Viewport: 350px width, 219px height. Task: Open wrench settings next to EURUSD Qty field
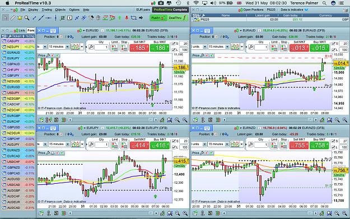coord(91,47)
